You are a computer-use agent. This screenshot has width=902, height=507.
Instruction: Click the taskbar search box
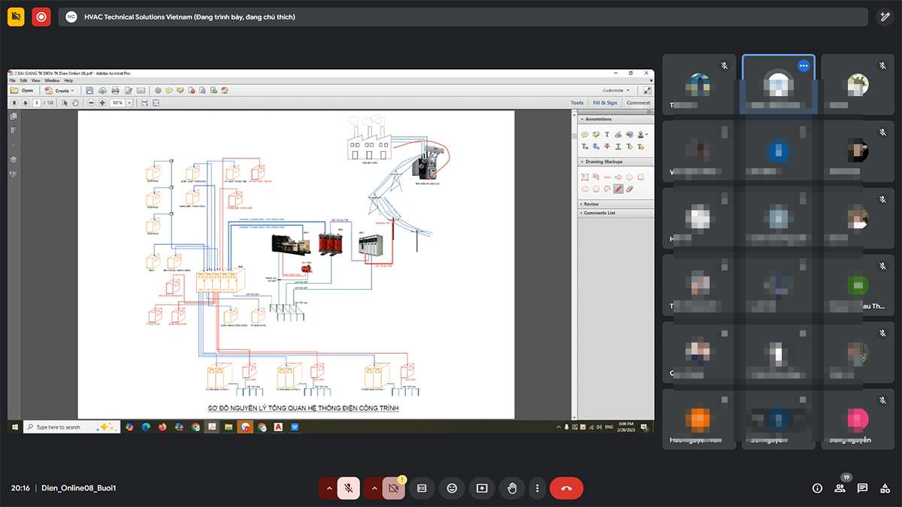click(71, 427)
